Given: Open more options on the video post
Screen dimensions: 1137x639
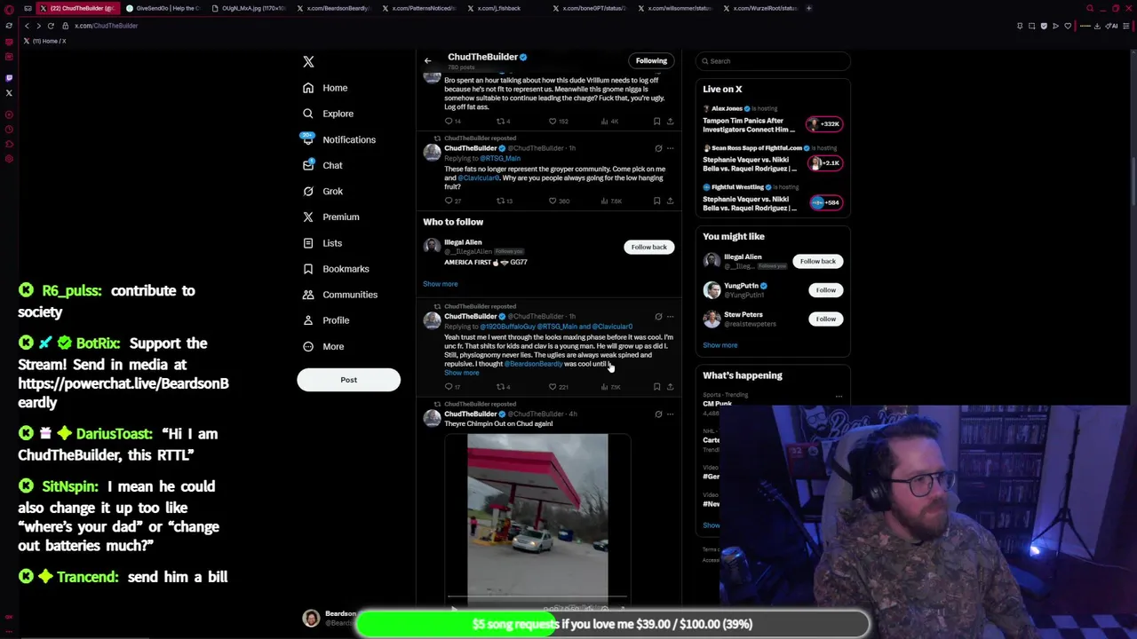Looking at the screenshot, I should [670, 414].
